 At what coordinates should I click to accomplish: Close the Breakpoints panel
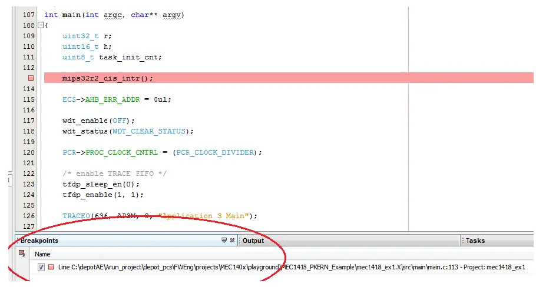[x=233, y=241]
